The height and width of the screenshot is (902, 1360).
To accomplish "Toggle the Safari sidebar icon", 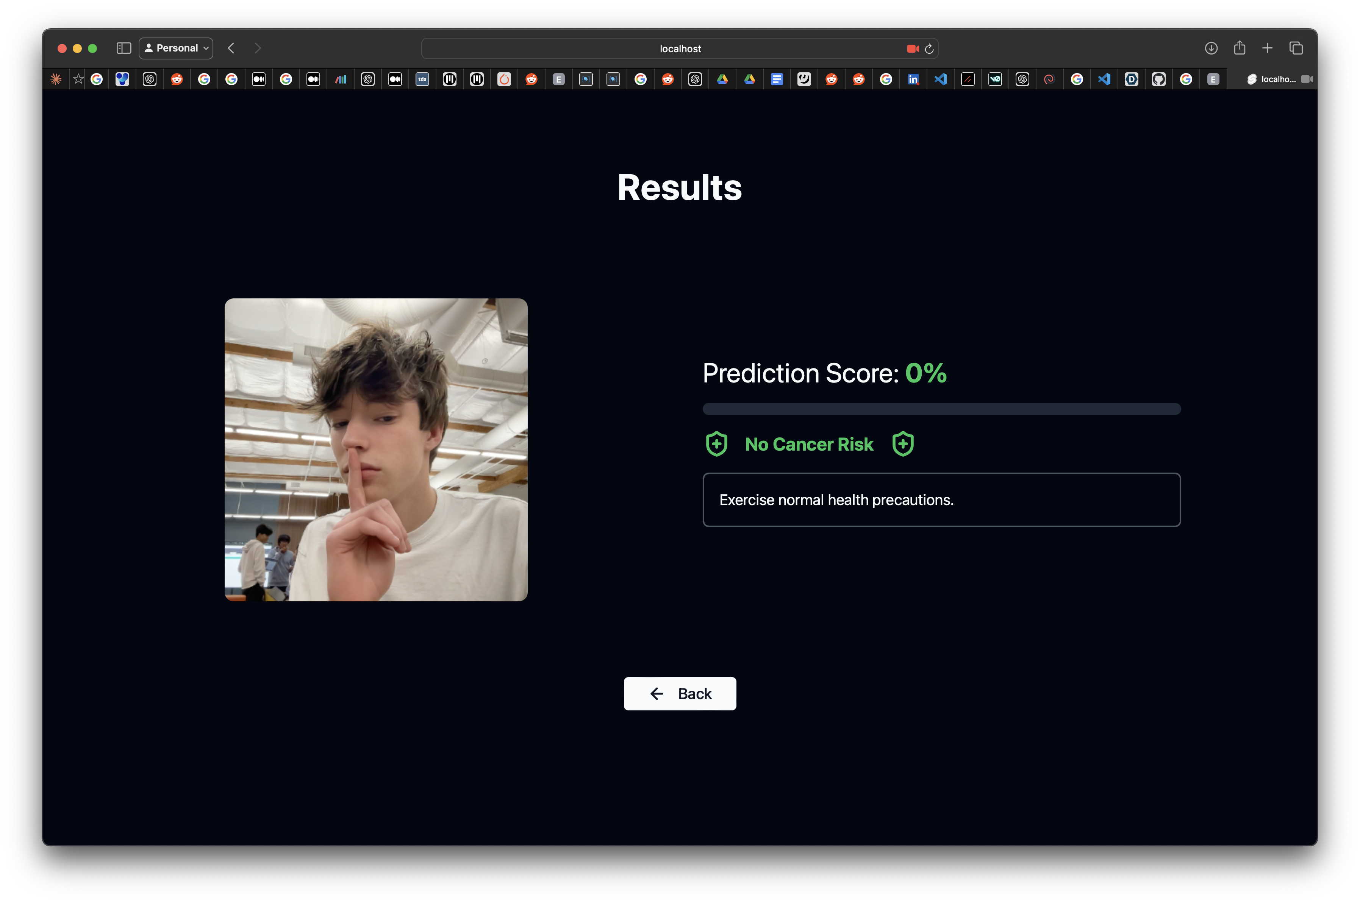I will click(x=124, y=48).
